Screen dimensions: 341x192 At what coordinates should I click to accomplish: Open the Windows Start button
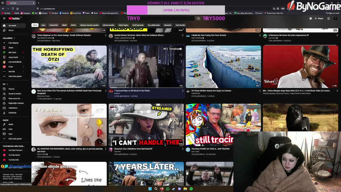[150, 189]
